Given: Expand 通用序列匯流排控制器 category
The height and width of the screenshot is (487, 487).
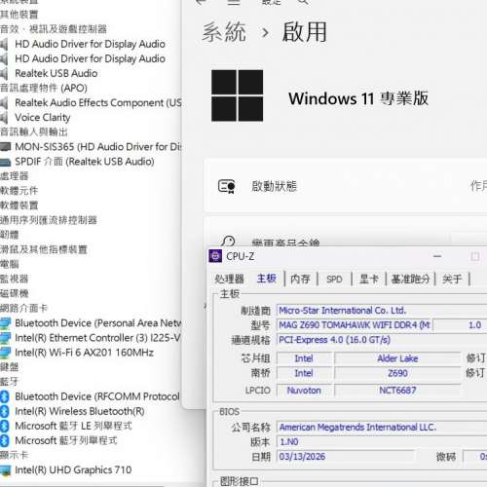Looking at the screenshot, I should [49, 220].
